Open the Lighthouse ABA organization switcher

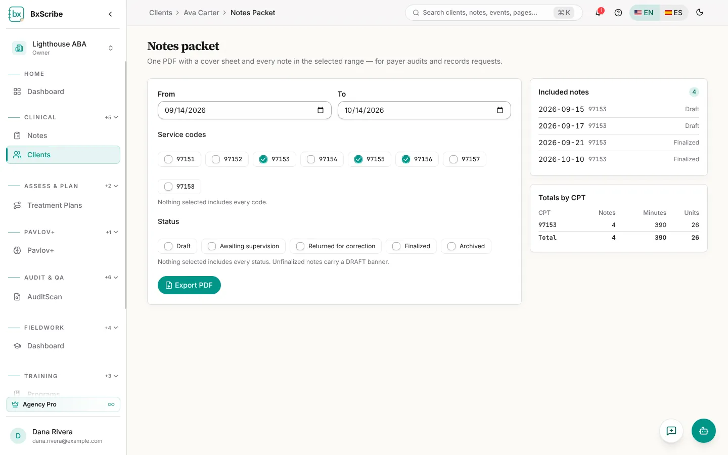coord(63,48)
